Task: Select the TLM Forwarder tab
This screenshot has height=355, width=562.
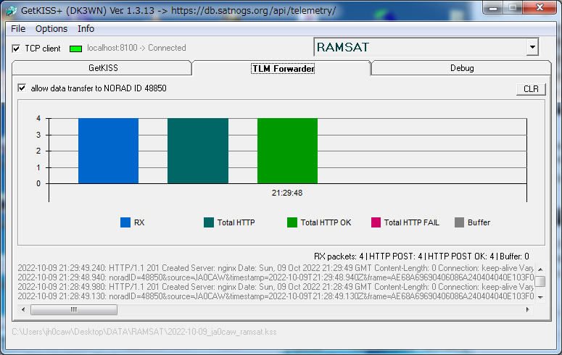Action: (283, 68)
